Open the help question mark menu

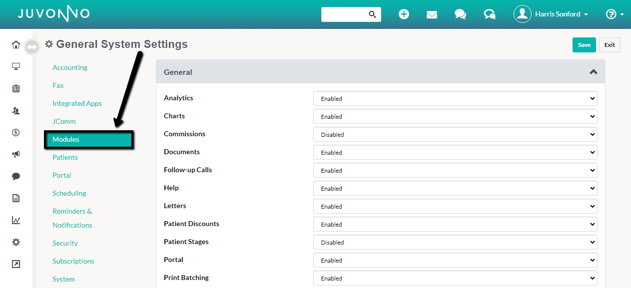[x=614, y=14]
